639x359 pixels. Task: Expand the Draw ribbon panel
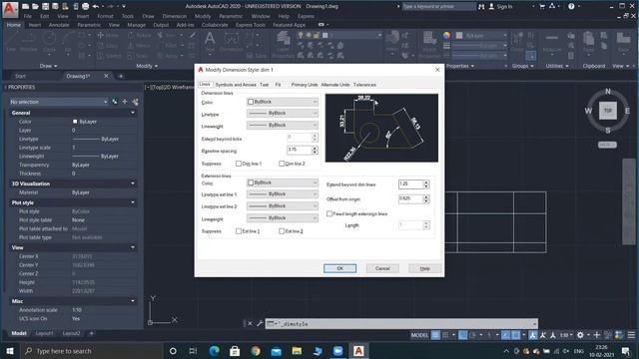pos(49,66)
